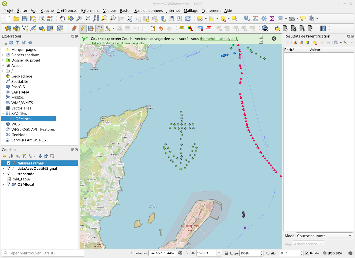Open the Couche menu
355x258 pixels.
(x=47, y=11)
